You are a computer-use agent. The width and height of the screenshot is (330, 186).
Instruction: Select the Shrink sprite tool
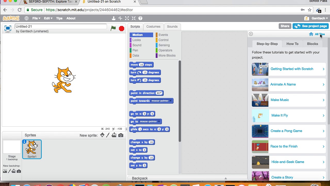[134, 18]
